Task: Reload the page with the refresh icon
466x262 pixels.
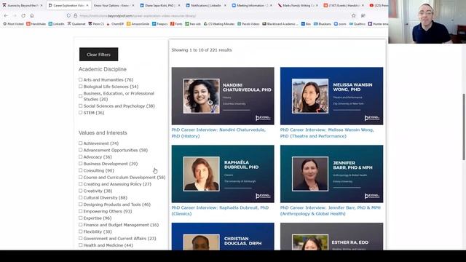Action: point(23,15)
